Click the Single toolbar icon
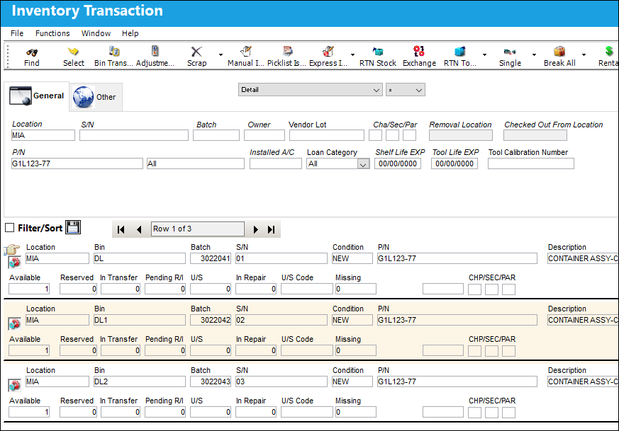 click(x=510, y=57)
